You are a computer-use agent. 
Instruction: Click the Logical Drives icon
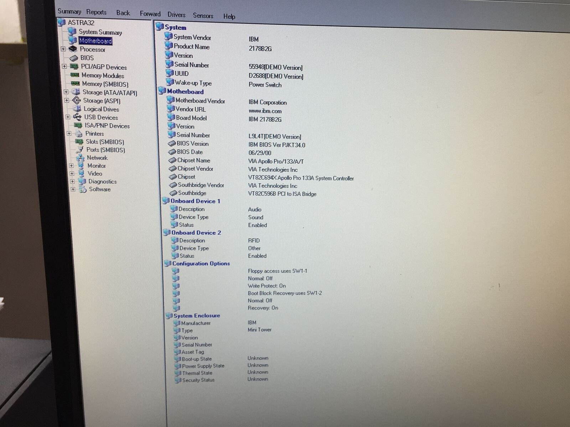[x=77, y=109]
